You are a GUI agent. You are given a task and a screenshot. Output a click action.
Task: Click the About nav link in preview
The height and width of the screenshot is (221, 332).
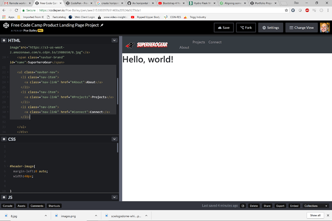pos(184,48)
